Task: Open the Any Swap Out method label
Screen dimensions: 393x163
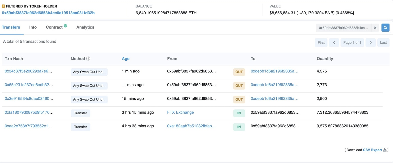Action: (89, 72)
